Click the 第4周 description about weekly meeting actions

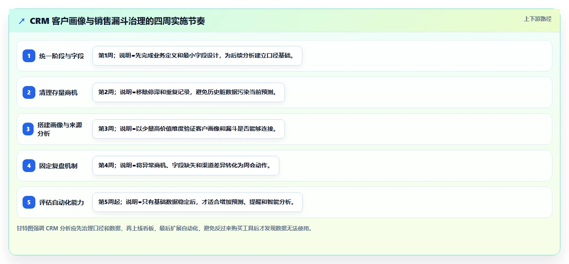[x=186, y=166]
